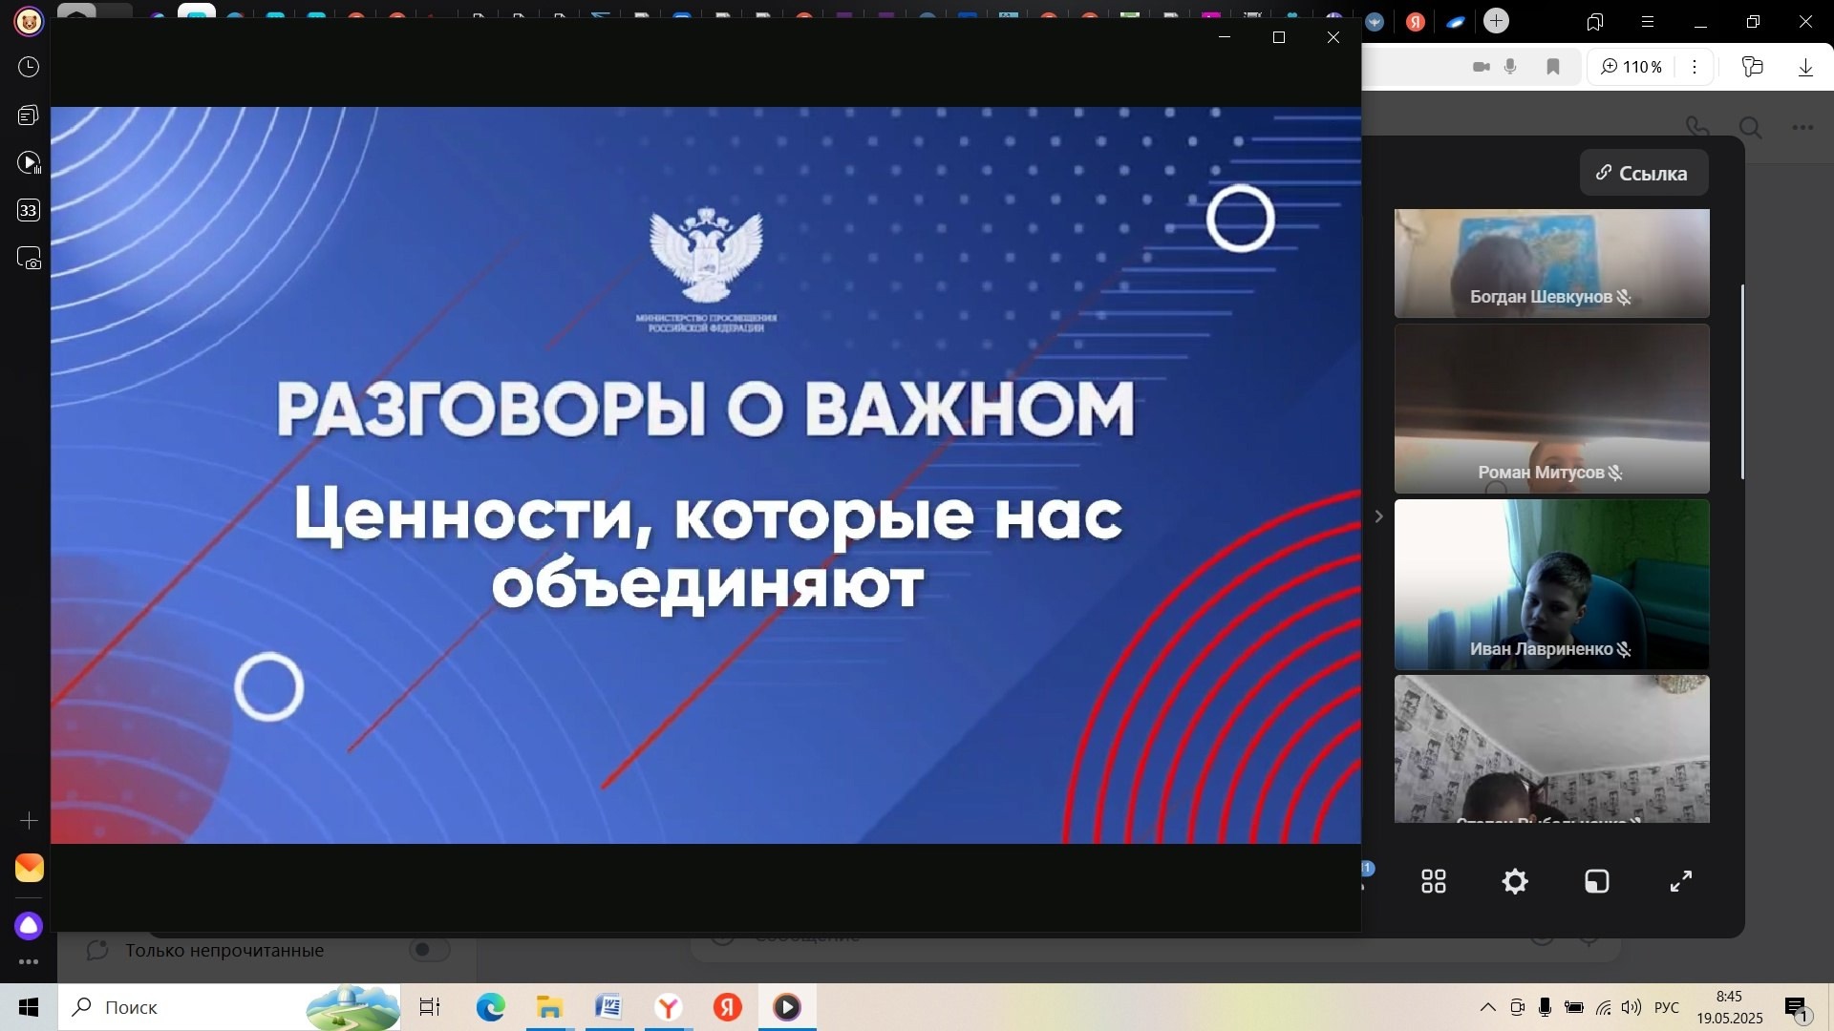Switch to Yandex Browser in taskbar

tap(669, 1007)
